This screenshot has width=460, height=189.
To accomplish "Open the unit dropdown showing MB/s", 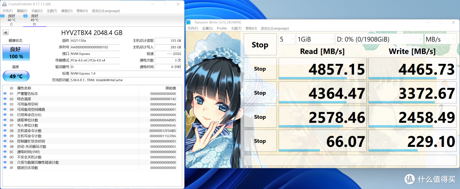I will pyautogui.click(x=440, y=39).
